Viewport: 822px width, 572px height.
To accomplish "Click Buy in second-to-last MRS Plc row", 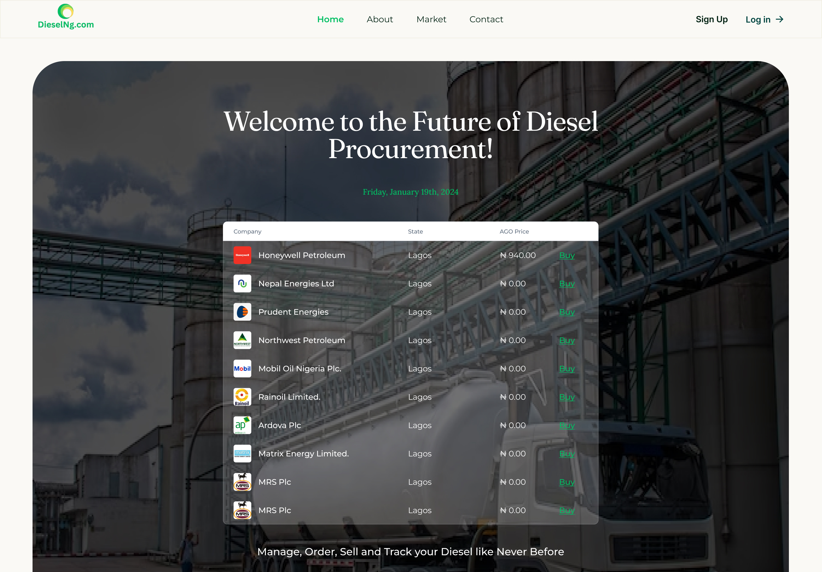I will pyautogui.click(x=567, y=482).
